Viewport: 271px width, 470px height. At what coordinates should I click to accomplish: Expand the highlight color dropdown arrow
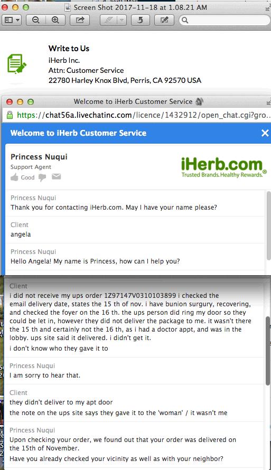click(122, 20)
